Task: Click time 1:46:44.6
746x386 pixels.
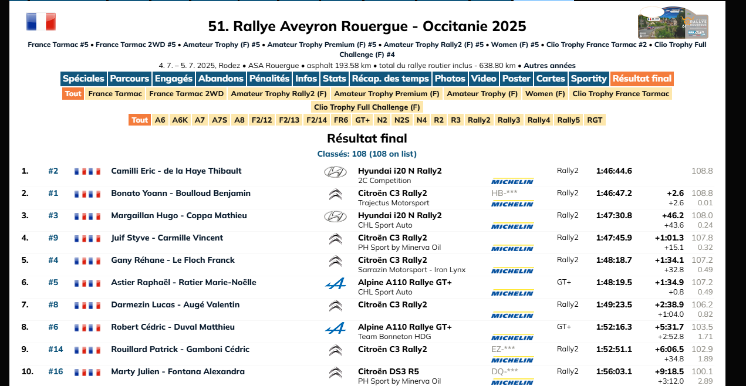Action: tap(614, 171)
